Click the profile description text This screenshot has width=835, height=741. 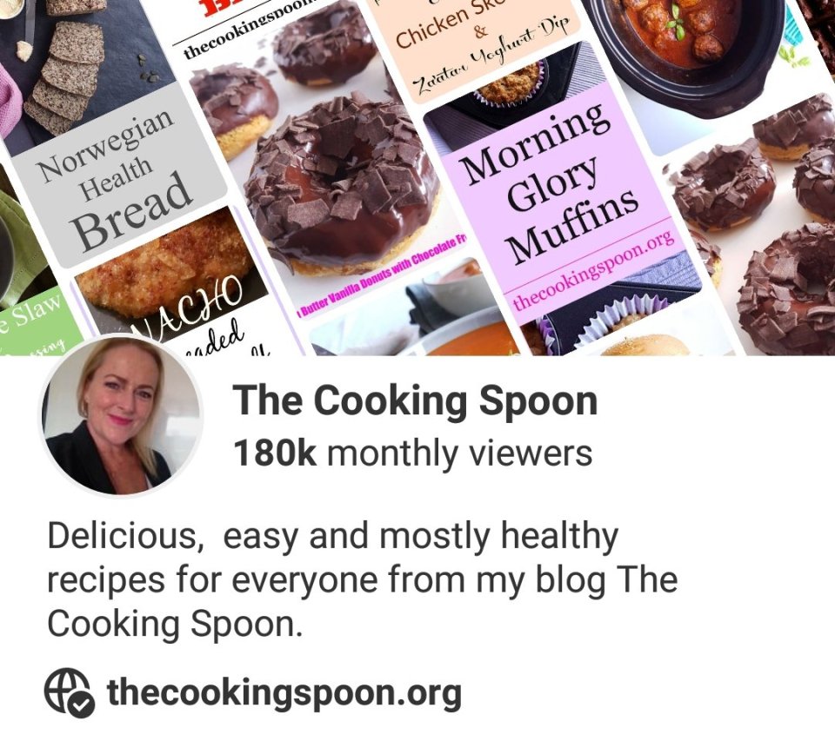(x=362, y=579)
